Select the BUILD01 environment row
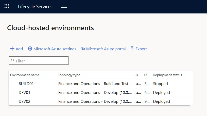The width and height of the screenshot is (207, 116). pyautogui.click(x=99, y=84)
